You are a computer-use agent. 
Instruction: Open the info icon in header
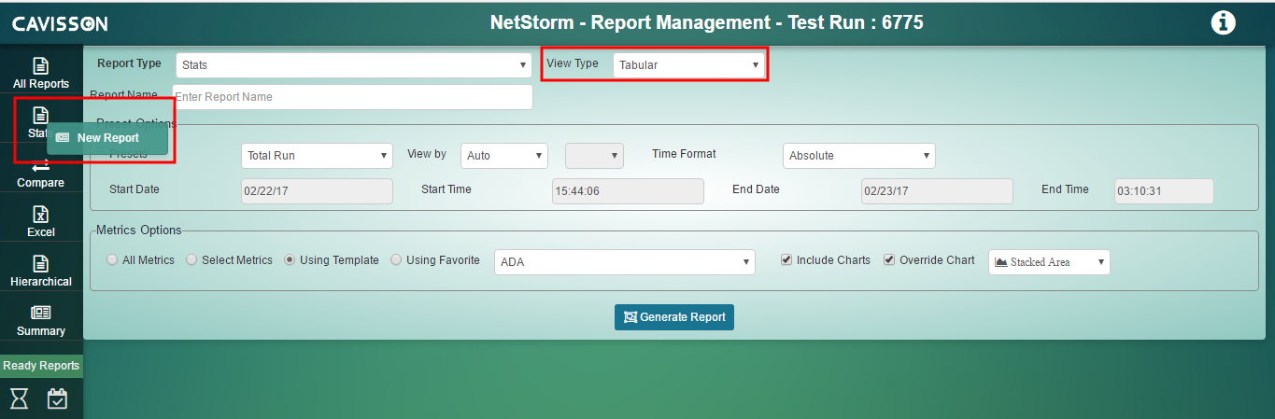click(1223, 23)
